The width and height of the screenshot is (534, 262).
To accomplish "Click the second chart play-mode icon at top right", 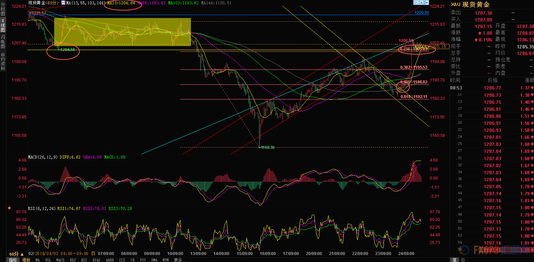I will pyautogui.click(x=421, y=3).
